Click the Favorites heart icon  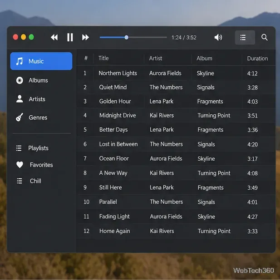click(20, 165)
